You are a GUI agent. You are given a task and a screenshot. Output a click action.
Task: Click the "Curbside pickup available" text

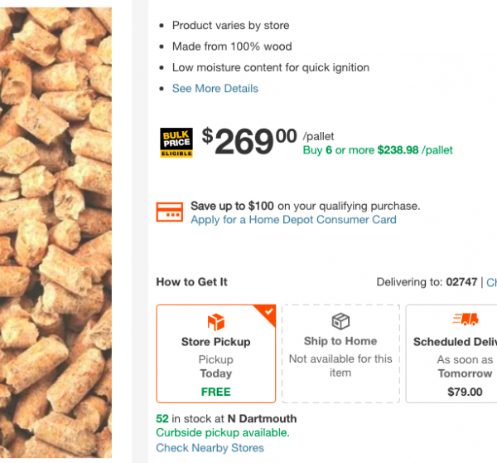tap(223, 432)
